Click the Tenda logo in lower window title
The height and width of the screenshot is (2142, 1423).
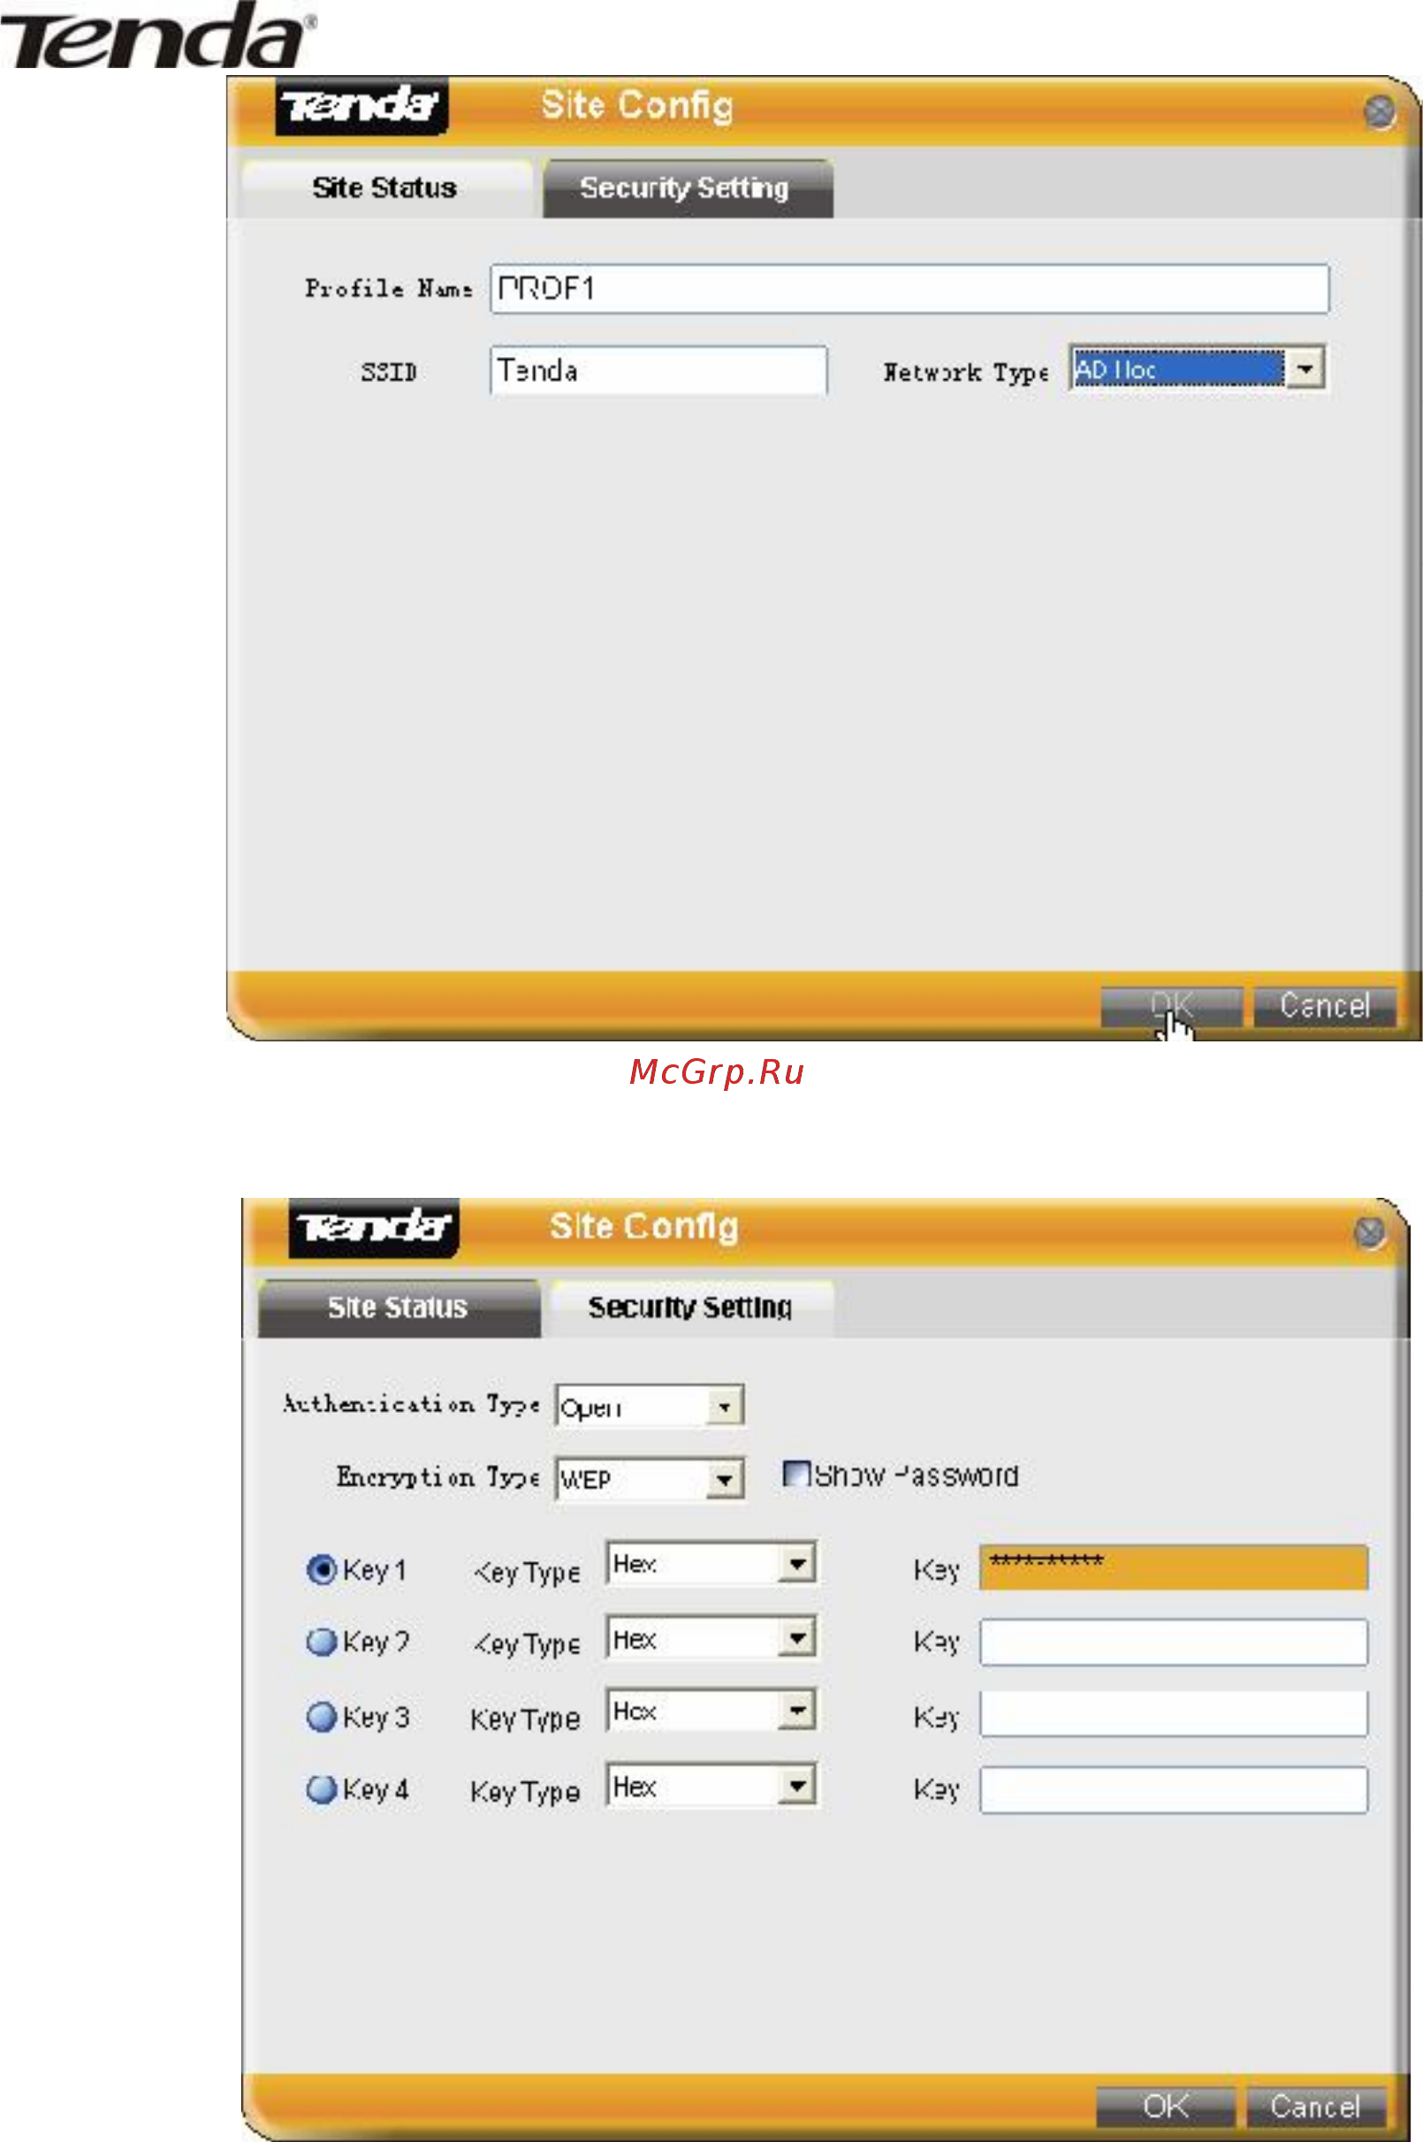[373, 1227]
